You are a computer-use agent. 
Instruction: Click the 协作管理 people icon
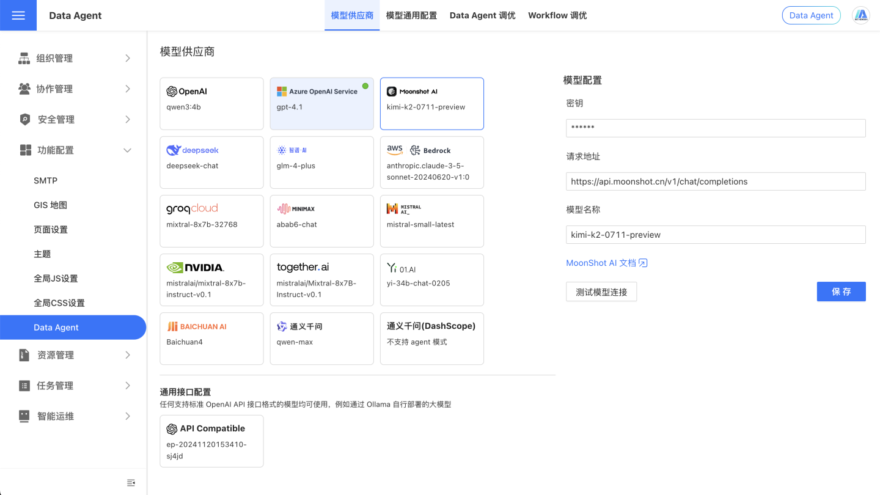pyautogui.click(x=23, y=89)
